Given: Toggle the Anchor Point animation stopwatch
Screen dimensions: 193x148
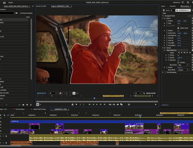Looking at the screenshot, I should point(167,33).
